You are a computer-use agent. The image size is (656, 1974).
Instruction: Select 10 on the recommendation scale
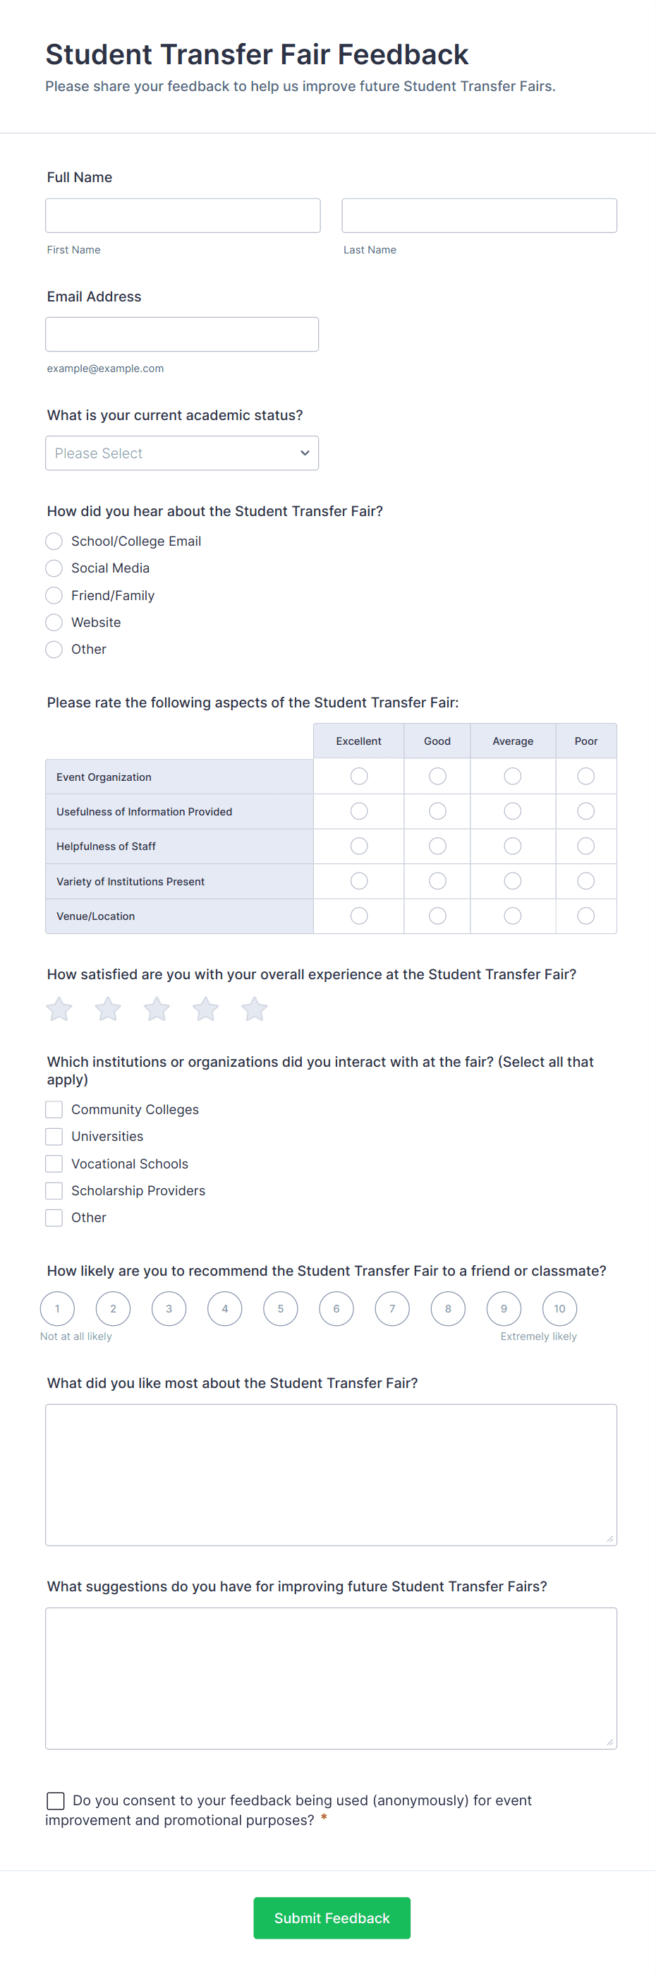pyautogui.click(x=559, y=1308)
